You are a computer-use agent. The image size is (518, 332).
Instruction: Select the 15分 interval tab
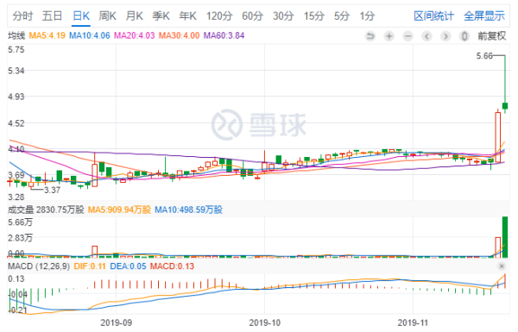click(314, 16)
